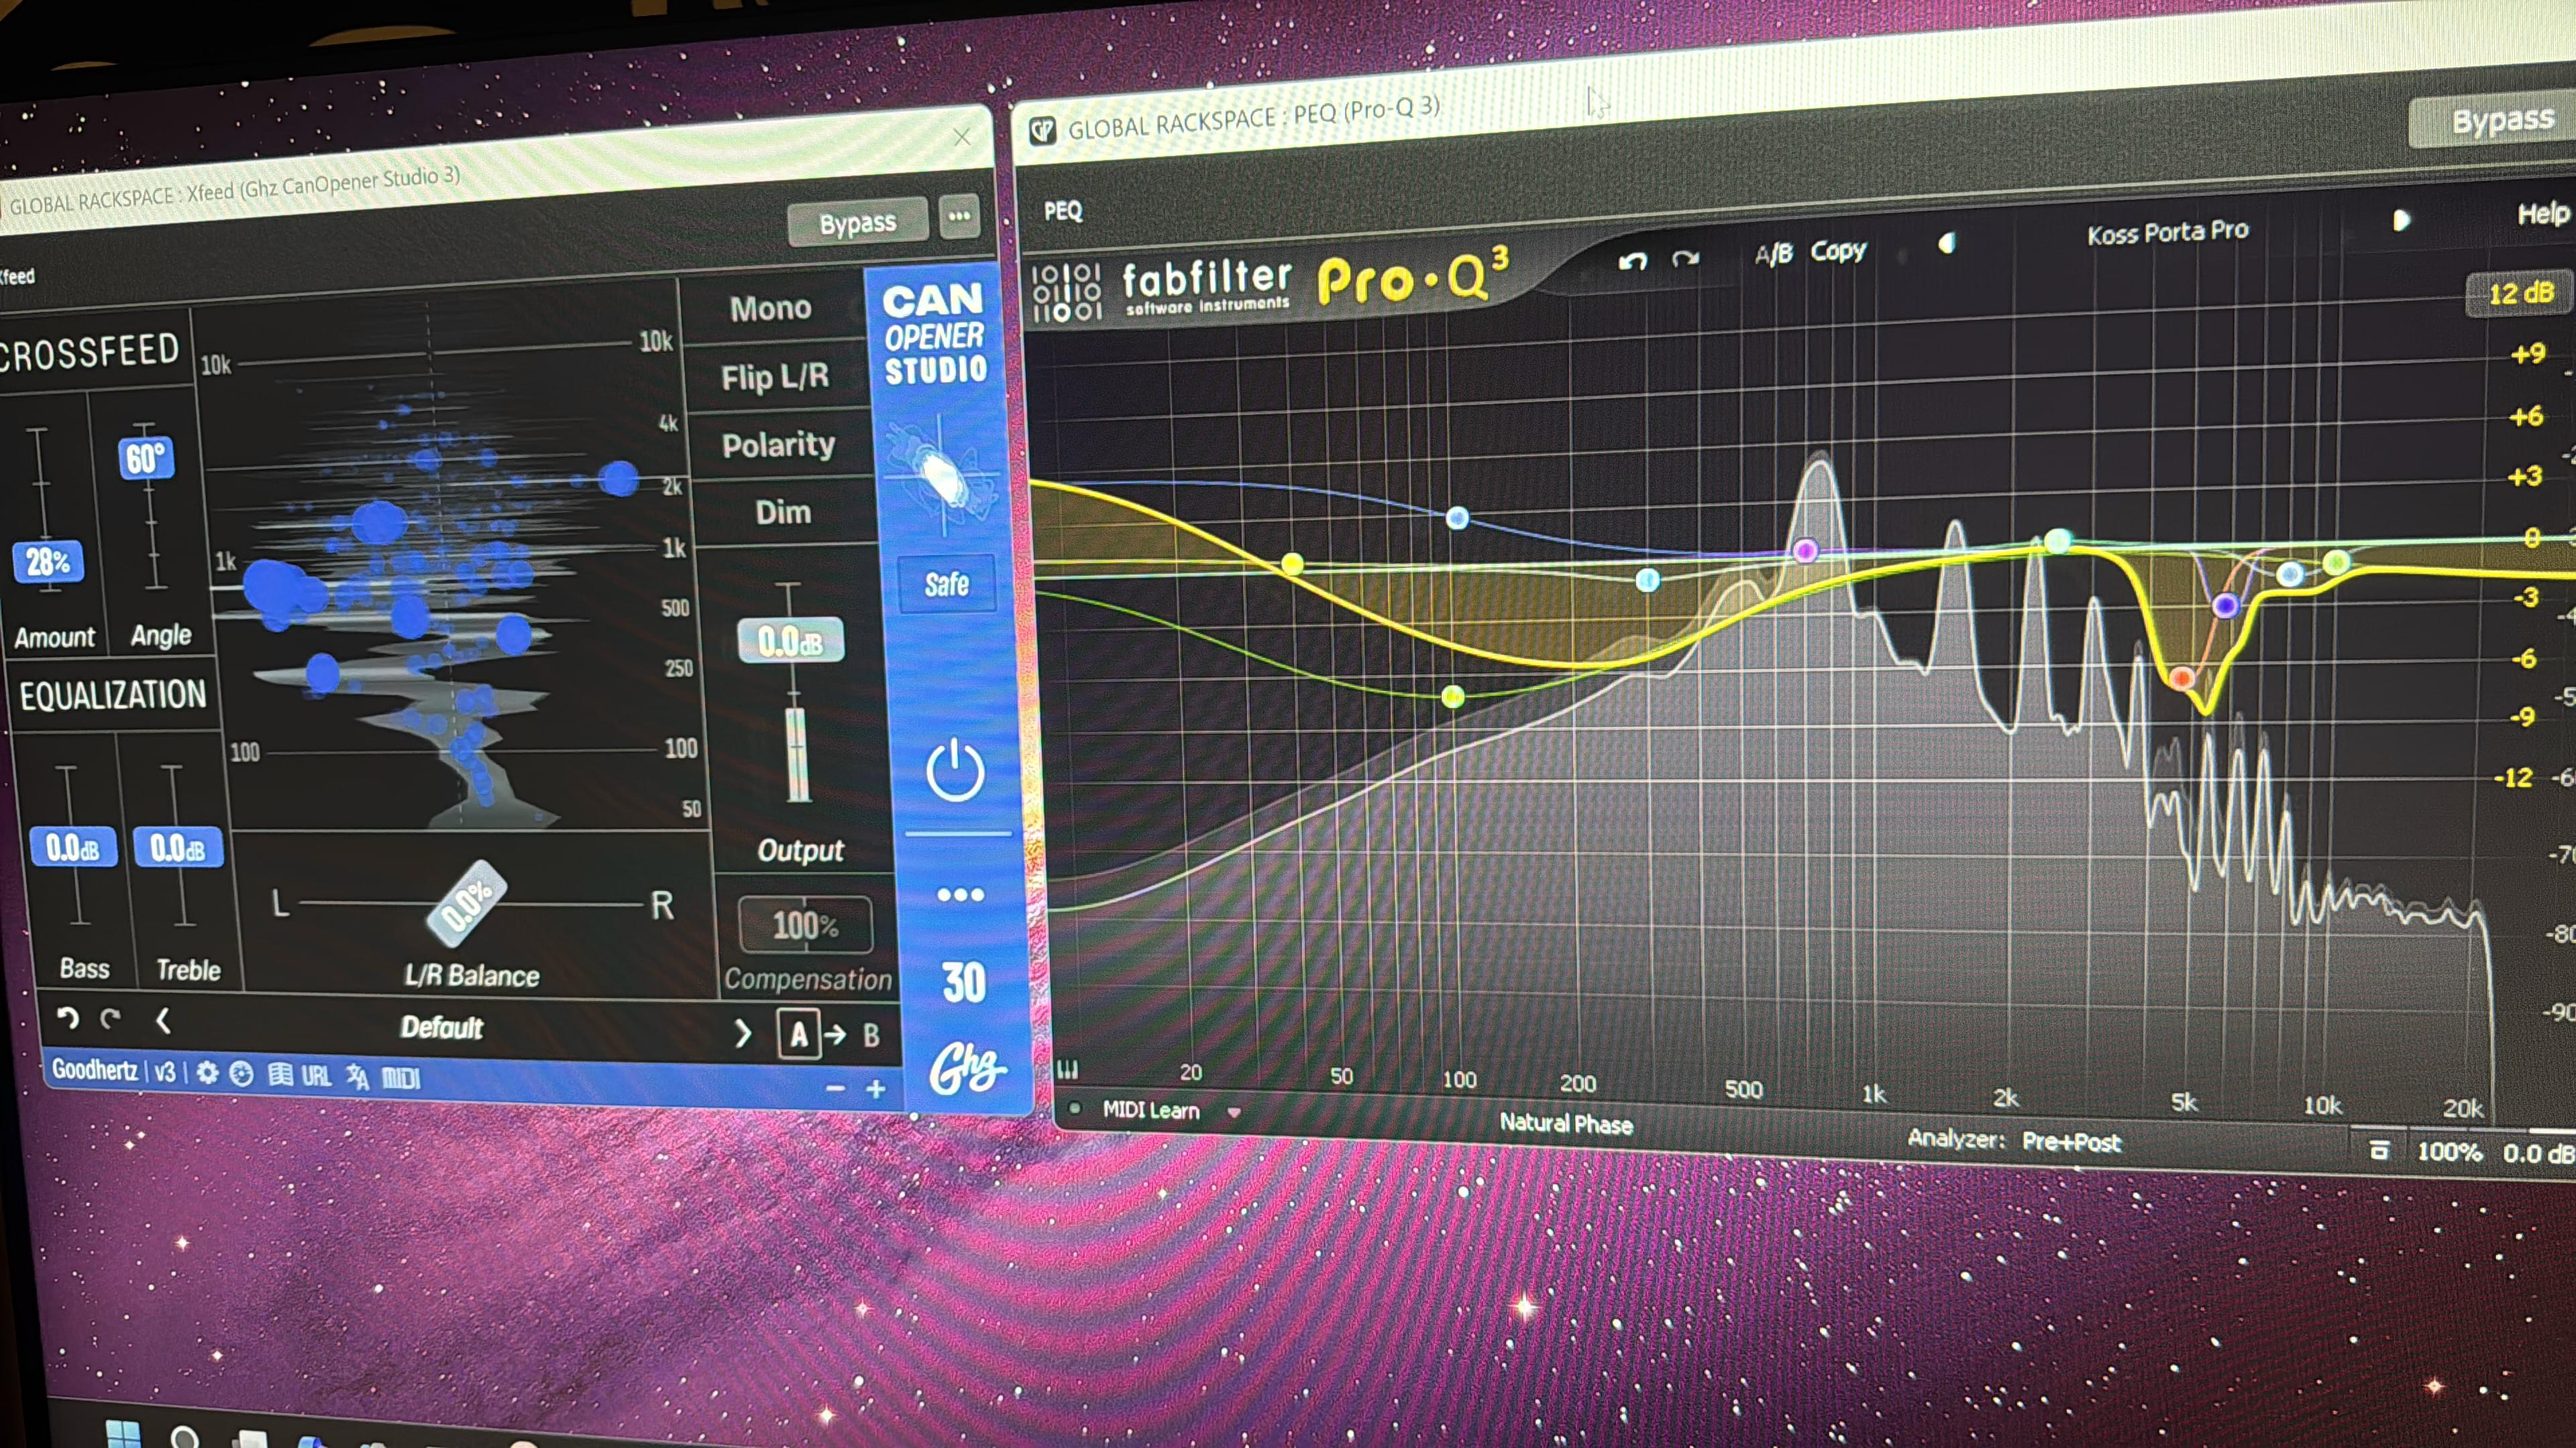Open the Default preset name menu

pyautogui.click(x=441, y=1027)
